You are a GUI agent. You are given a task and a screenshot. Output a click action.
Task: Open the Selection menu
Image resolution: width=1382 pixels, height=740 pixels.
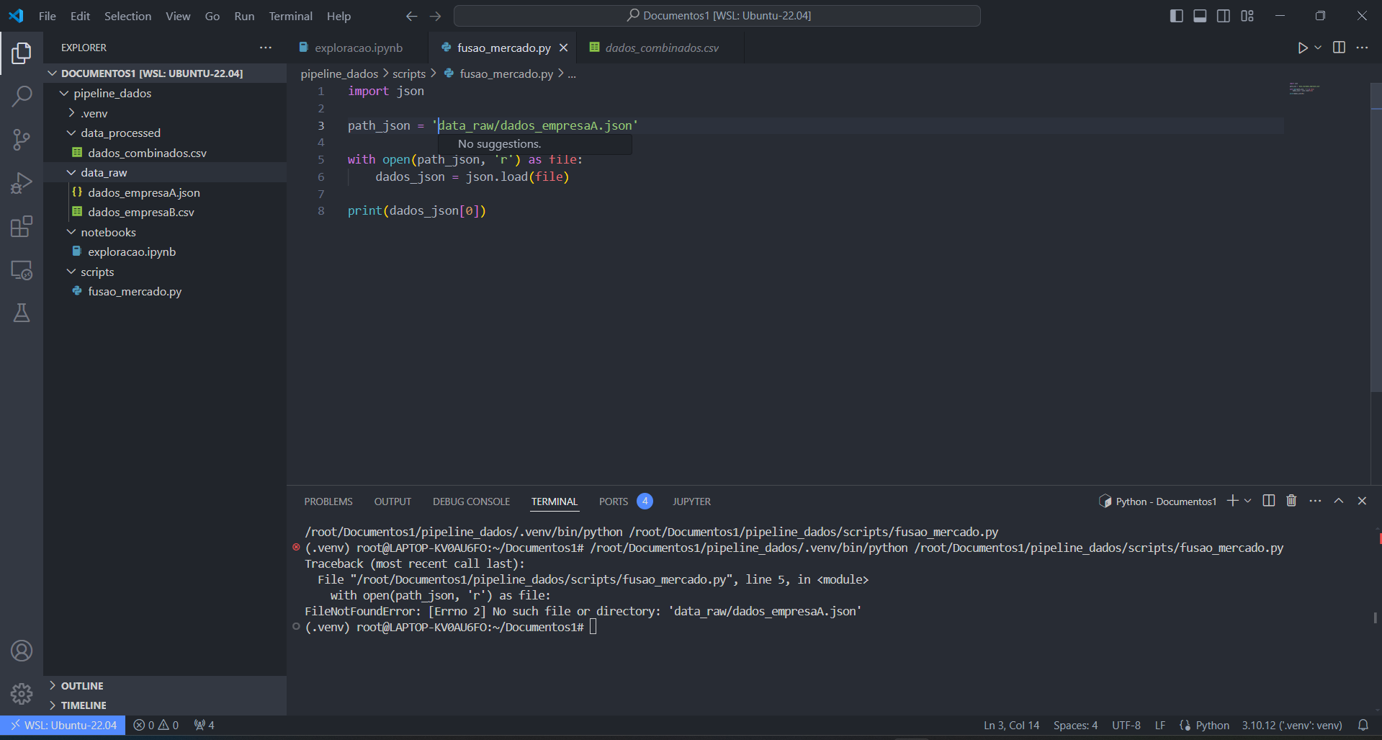pos(127,16)
